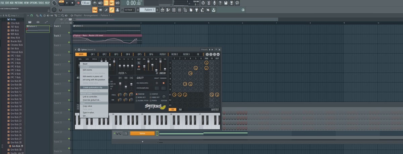403x154 pixels.
Task: Select the FM matrix mode tab
Action: [172, 109]
